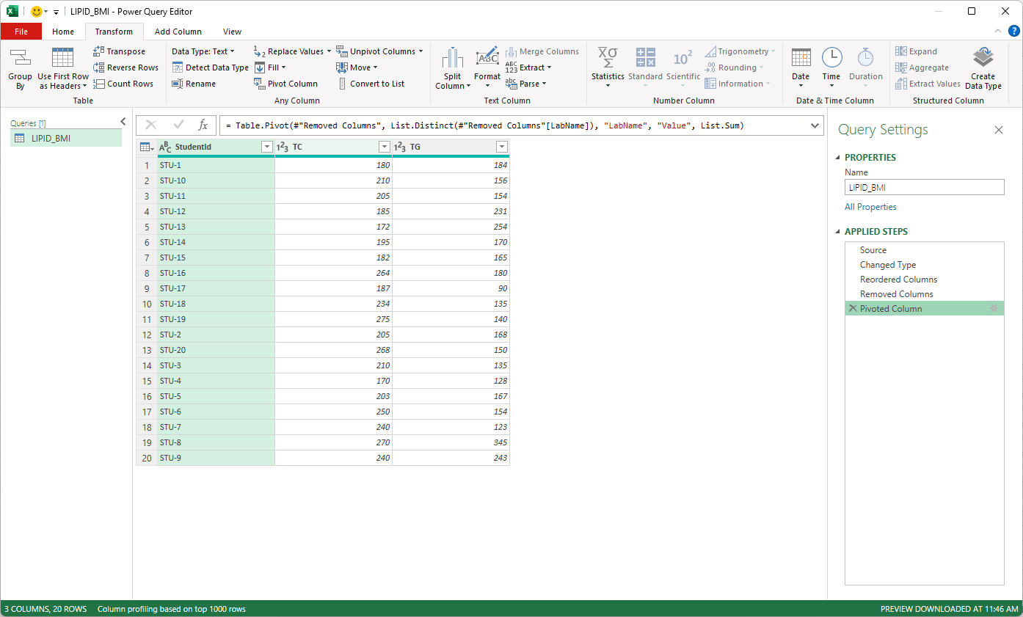Switch to the Home tab

pyautogui.click(x=63, y=32)
